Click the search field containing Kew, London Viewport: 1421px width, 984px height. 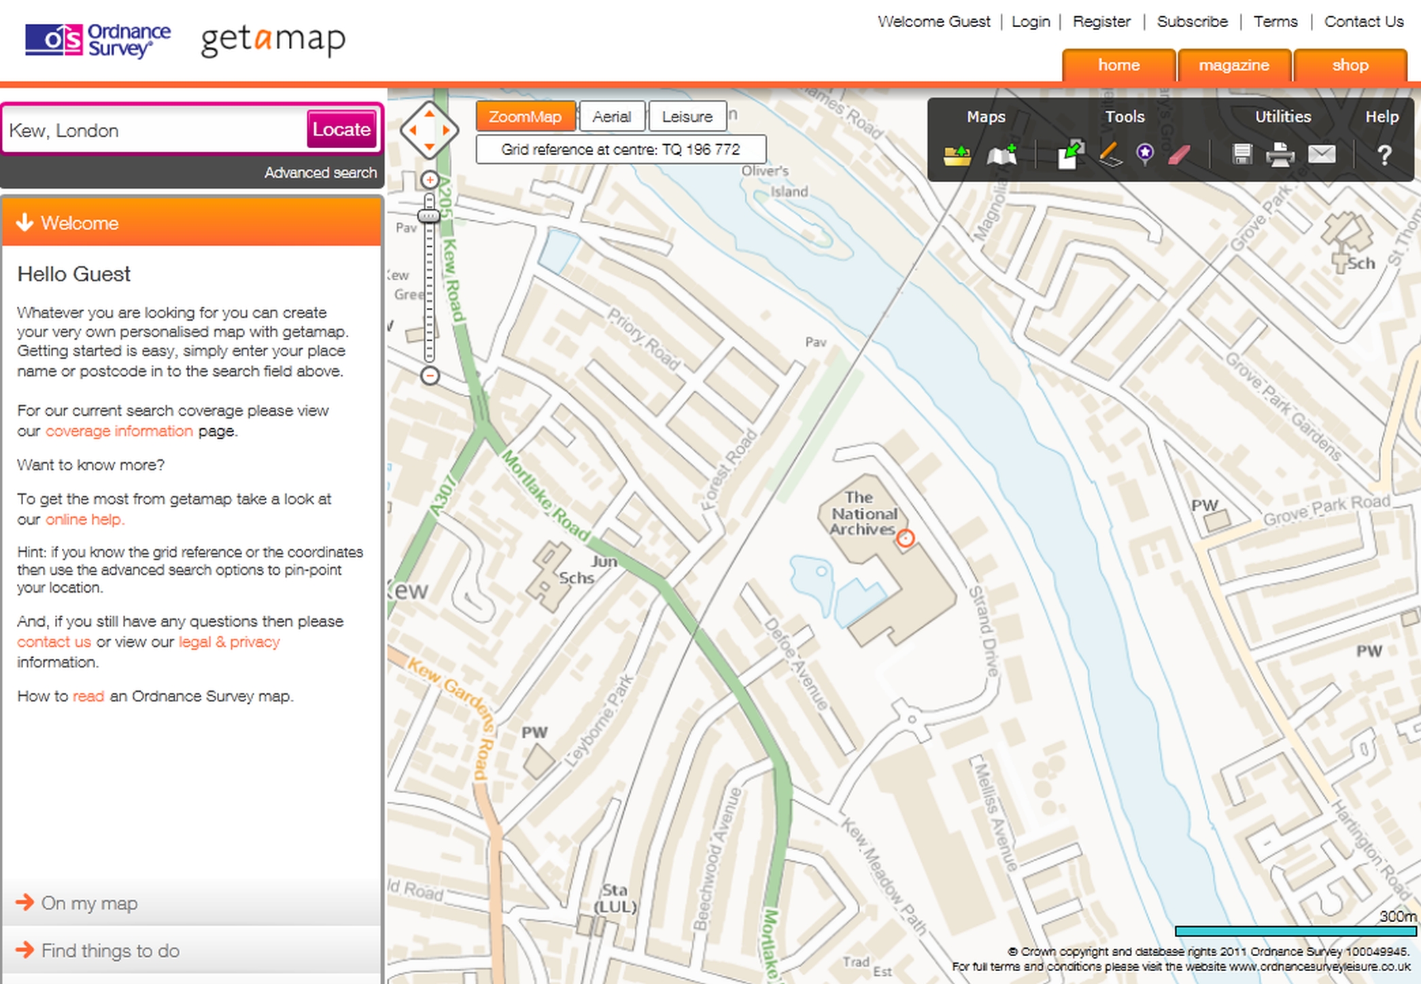pos(156,130)
